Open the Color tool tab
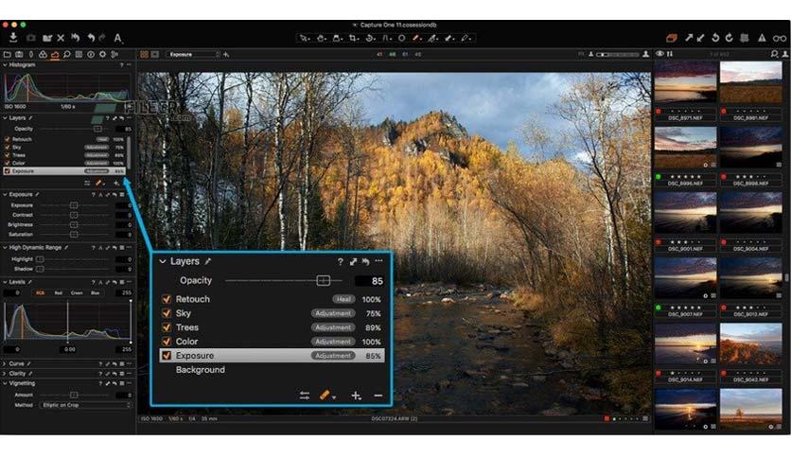This screenshot has height=458, width=791. tap(43, 55)
